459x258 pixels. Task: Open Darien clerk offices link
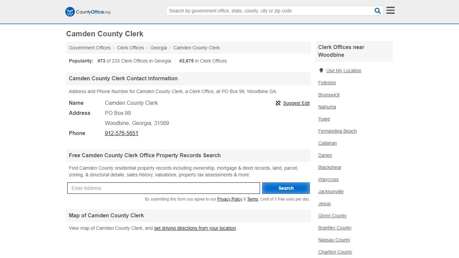pyautogui.click(x=325, y=155)
